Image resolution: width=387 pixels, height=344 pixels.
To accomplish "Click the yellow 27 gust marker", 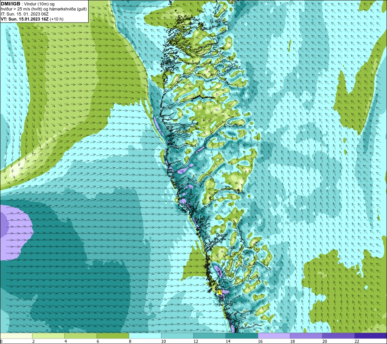I will (x=219, y=292).
